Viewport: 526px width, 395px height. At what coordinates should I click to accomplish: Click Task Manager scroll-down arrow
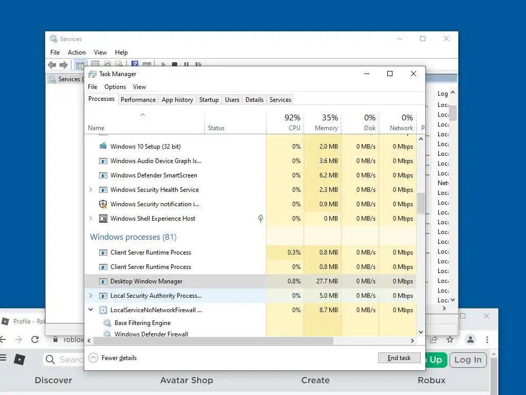coord(421,332)
